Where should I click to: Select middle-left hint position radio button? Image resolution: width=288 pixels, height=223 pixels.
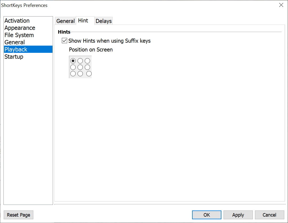(x=73, y=67)
